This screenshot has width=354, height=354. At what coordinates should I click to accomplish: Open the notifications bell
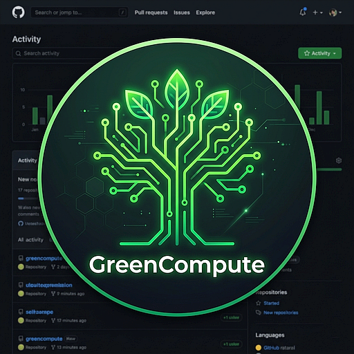303,12
